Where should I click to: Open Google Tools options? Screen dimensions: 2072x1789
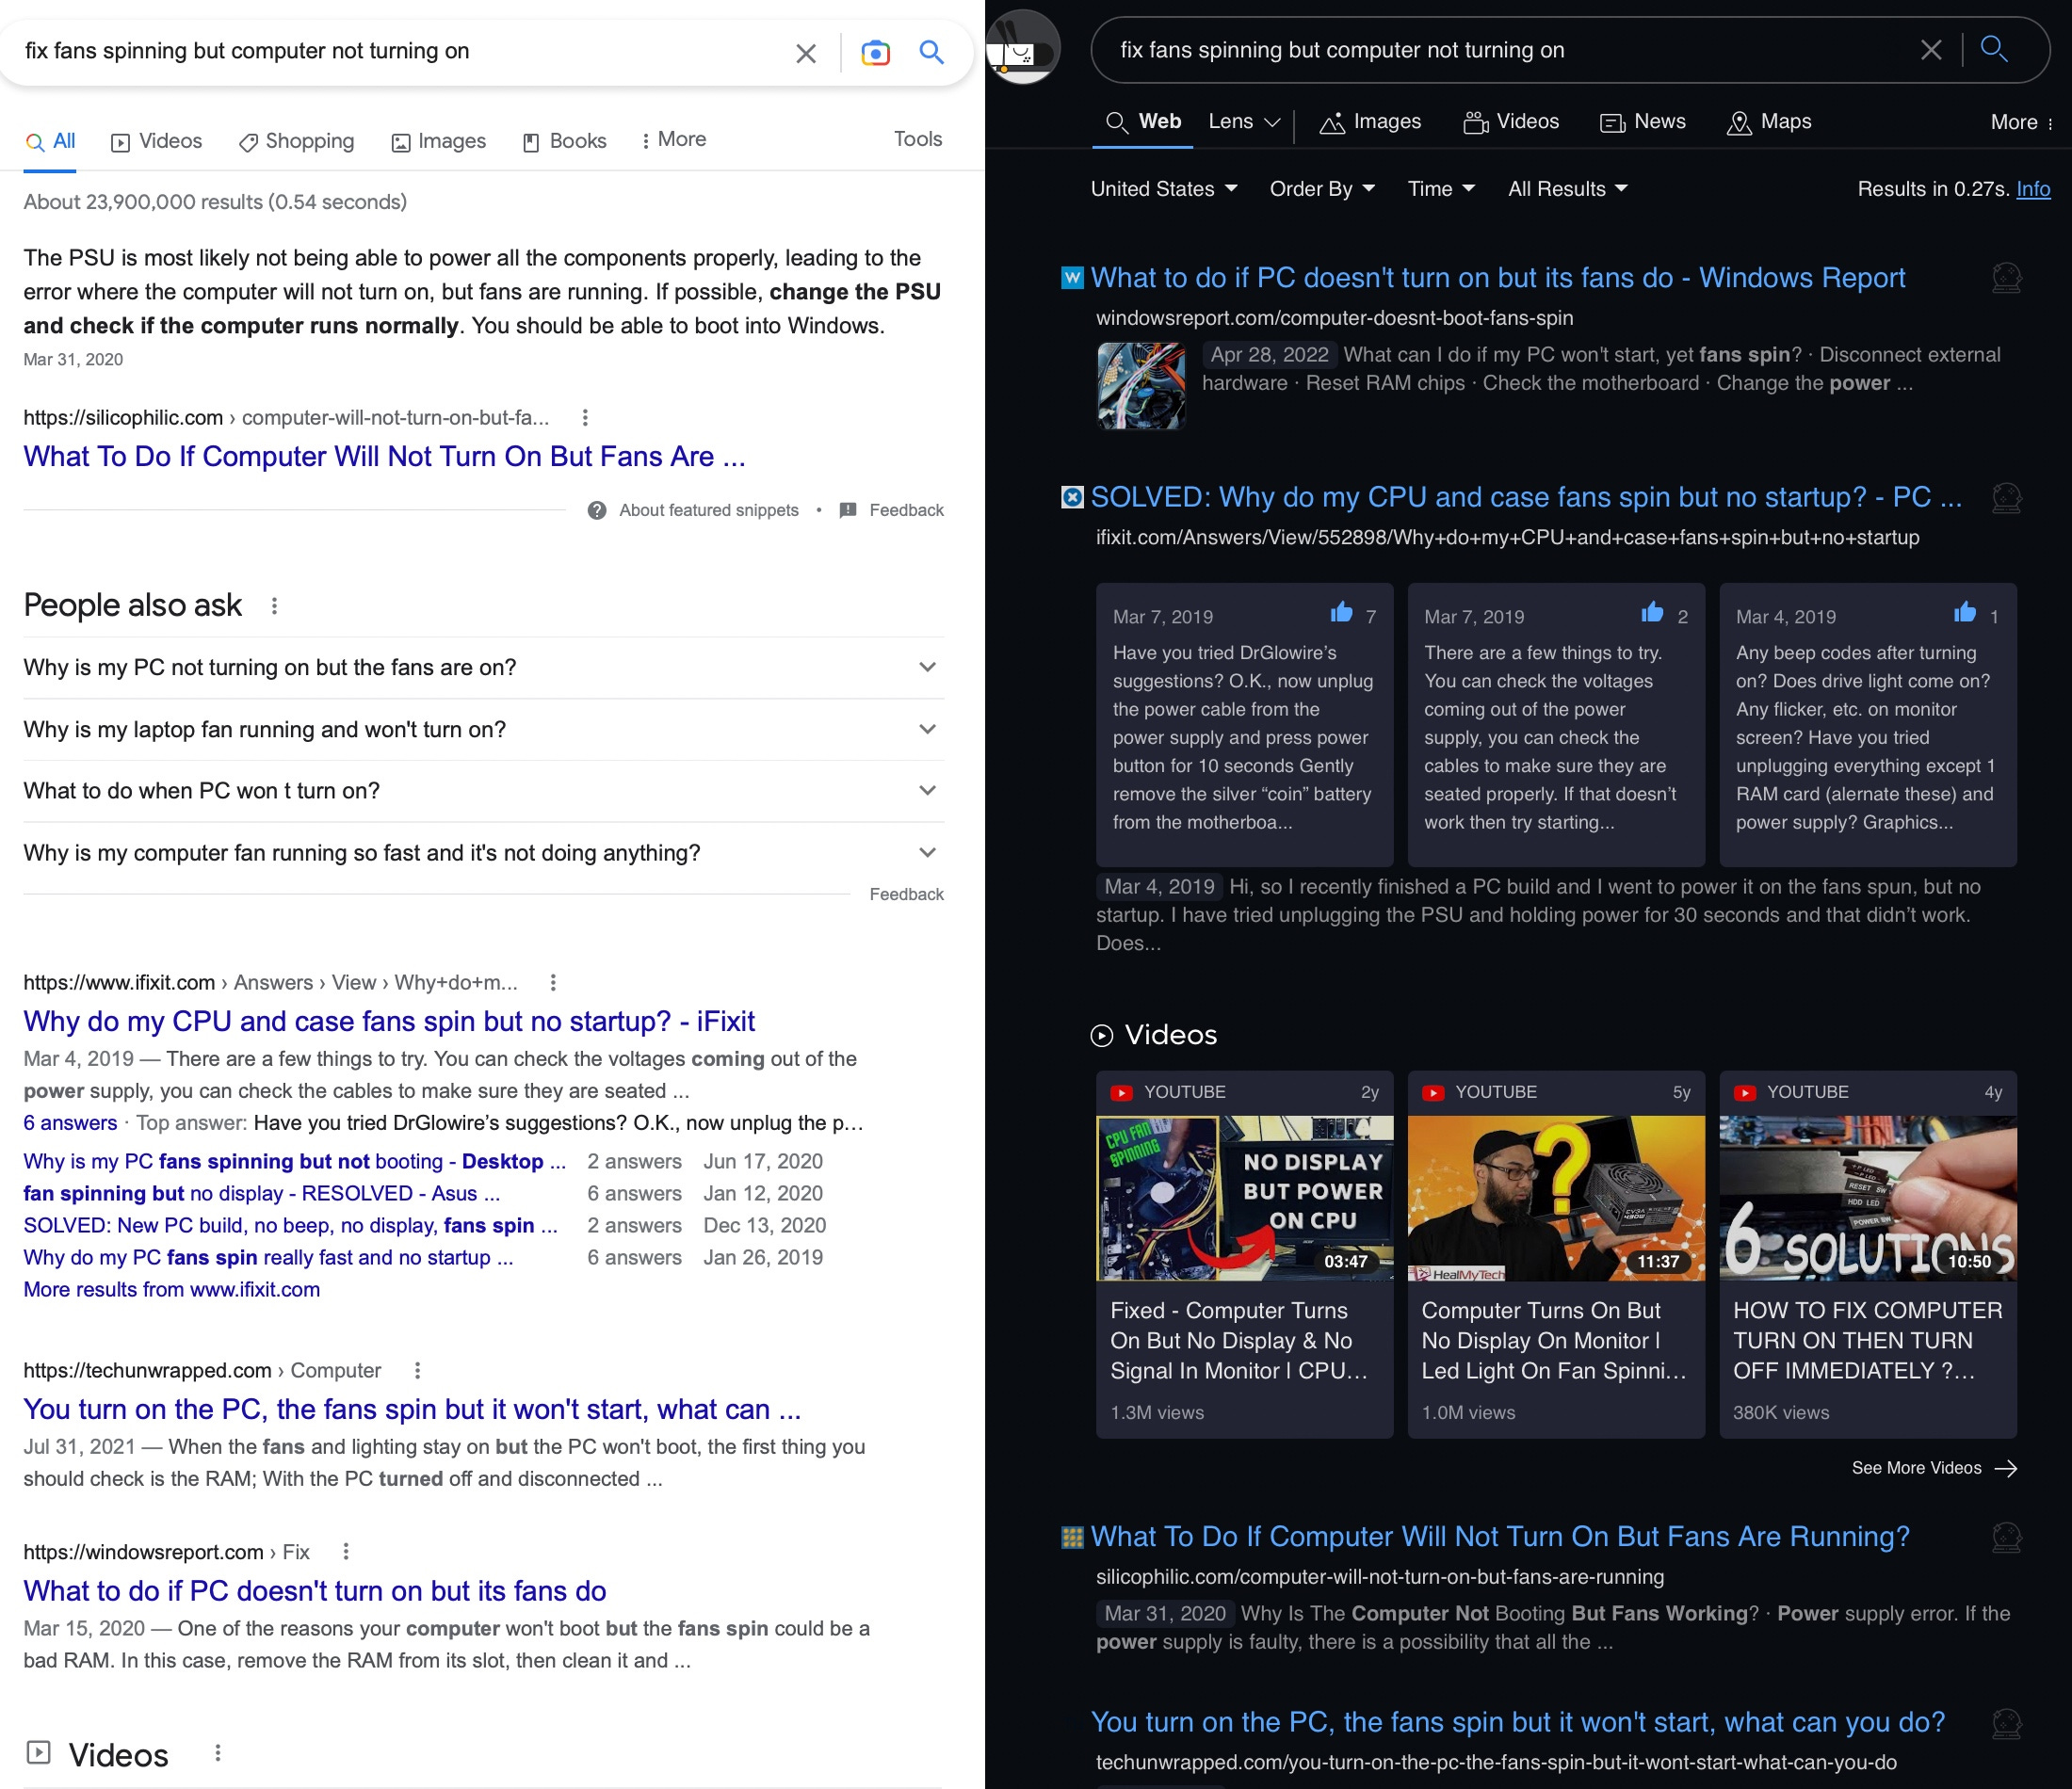click(917, 139)
